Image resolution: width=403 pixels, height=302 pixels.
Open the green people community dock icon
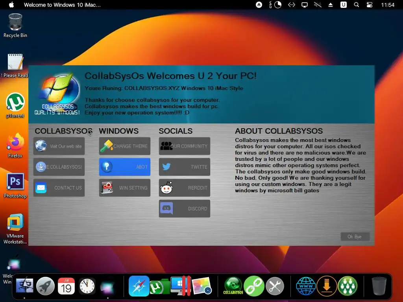click(348, 286)
